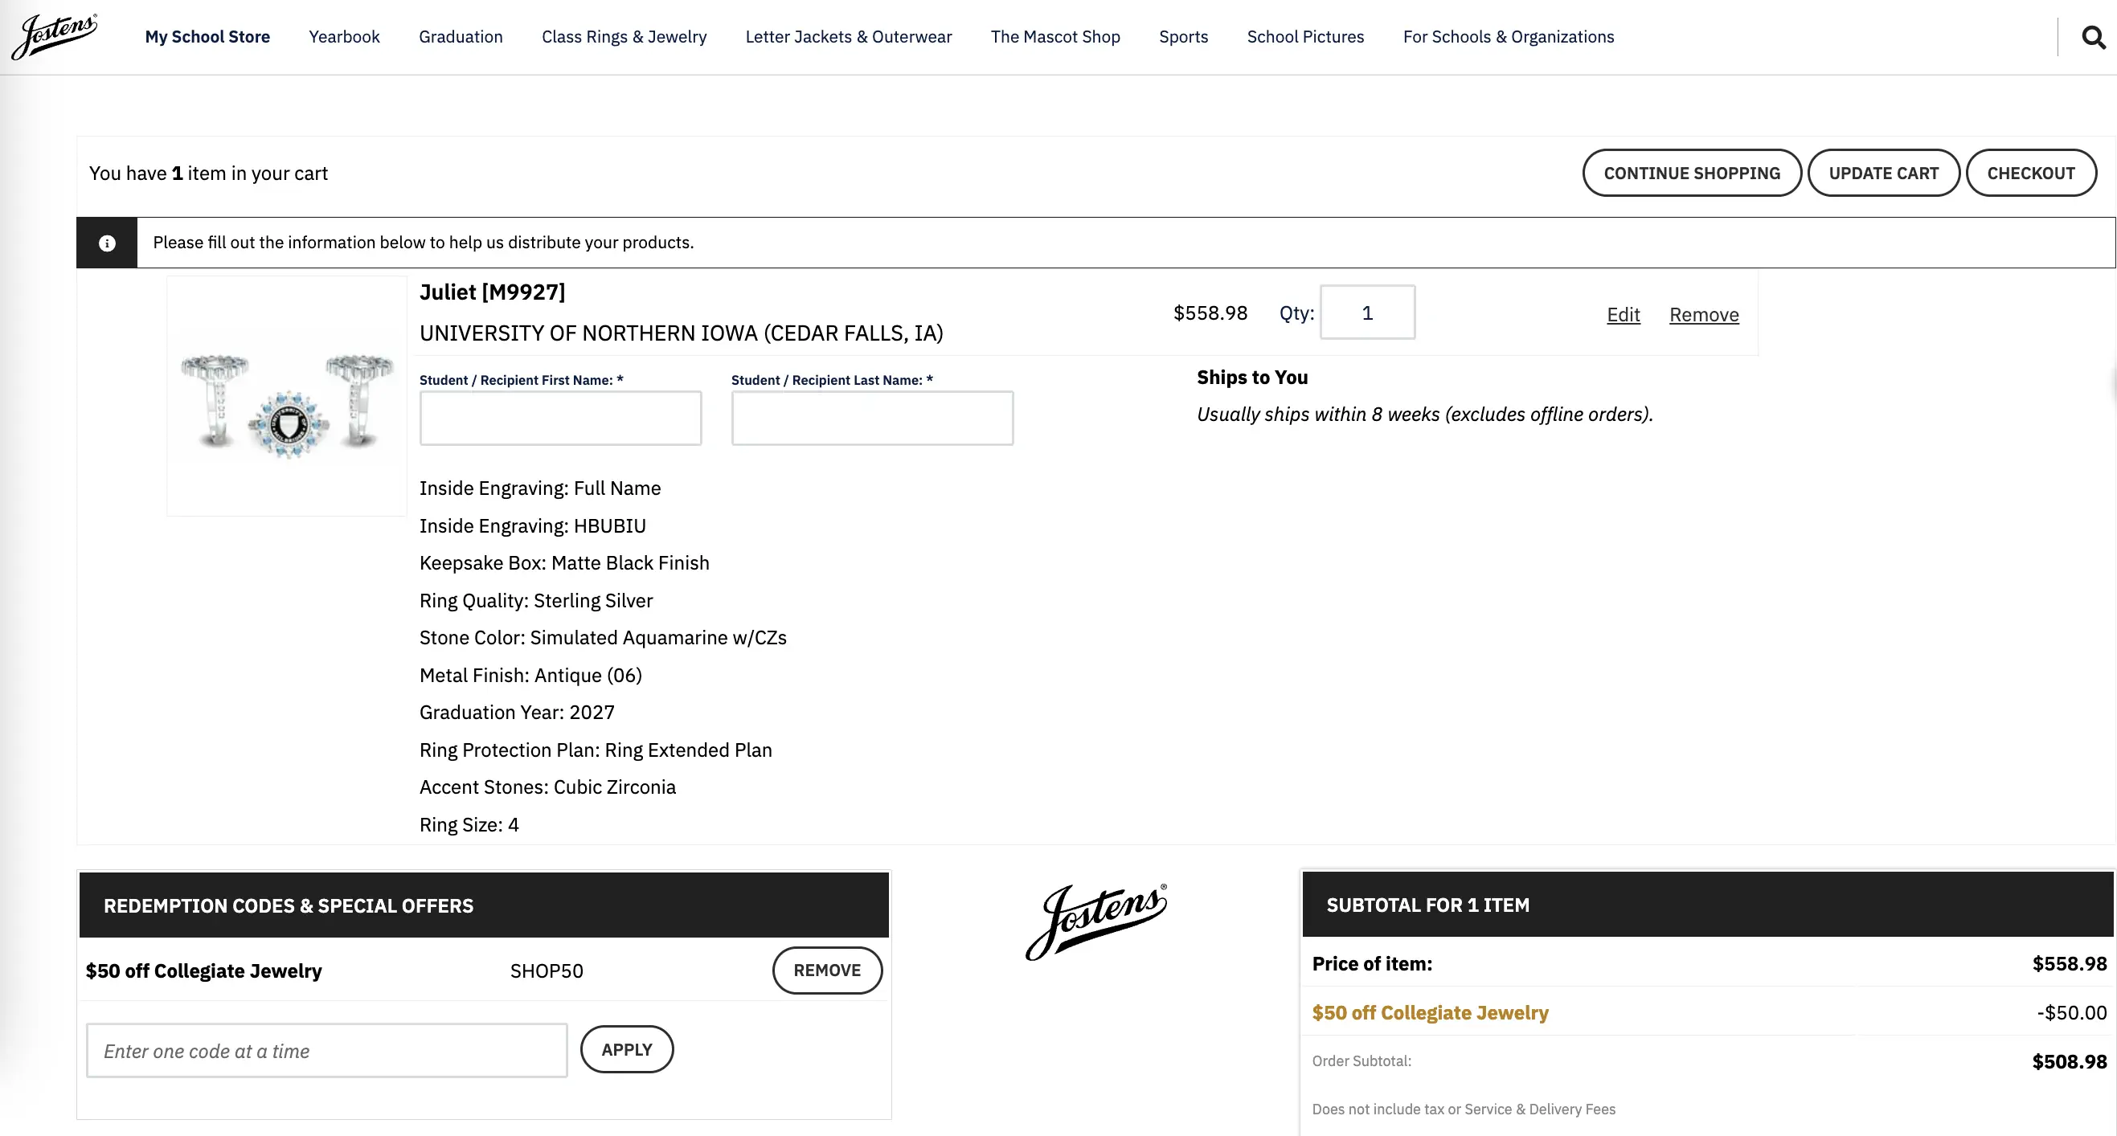Open the search icon
Image resolution: width=2117 pixels, height=1136 pixels.
pos(2091,36)
